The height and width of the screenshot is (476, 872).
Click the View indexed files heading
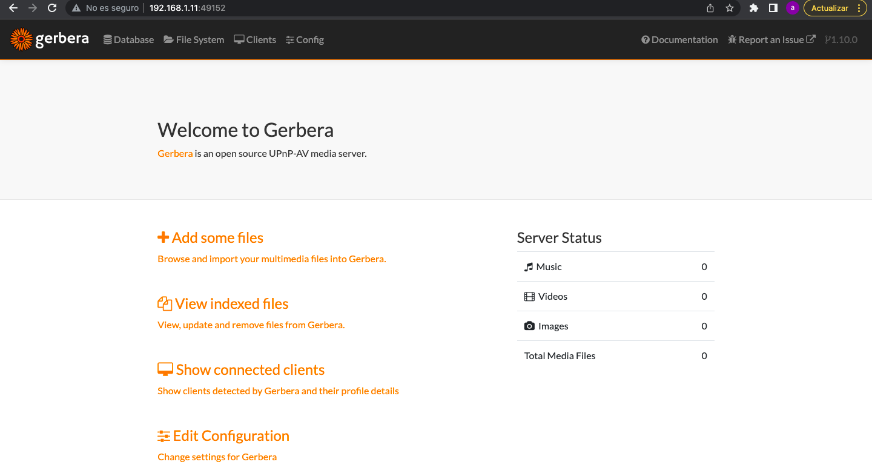[x=223, y=304]
